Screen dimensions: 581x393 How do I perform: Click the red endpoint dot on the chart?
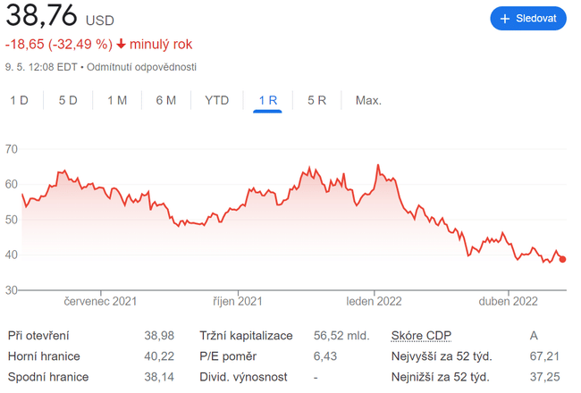click(562, 259)
